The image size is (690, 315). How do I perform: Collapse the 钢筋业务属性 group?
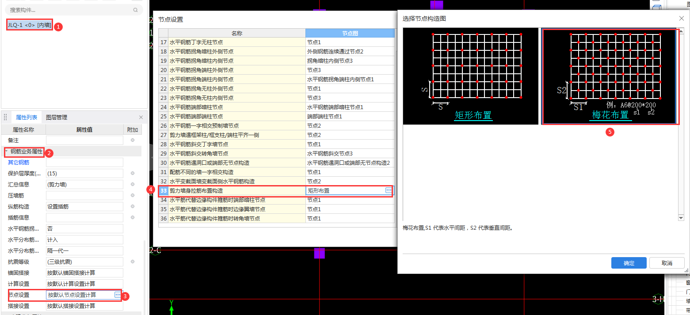point(6,152)
